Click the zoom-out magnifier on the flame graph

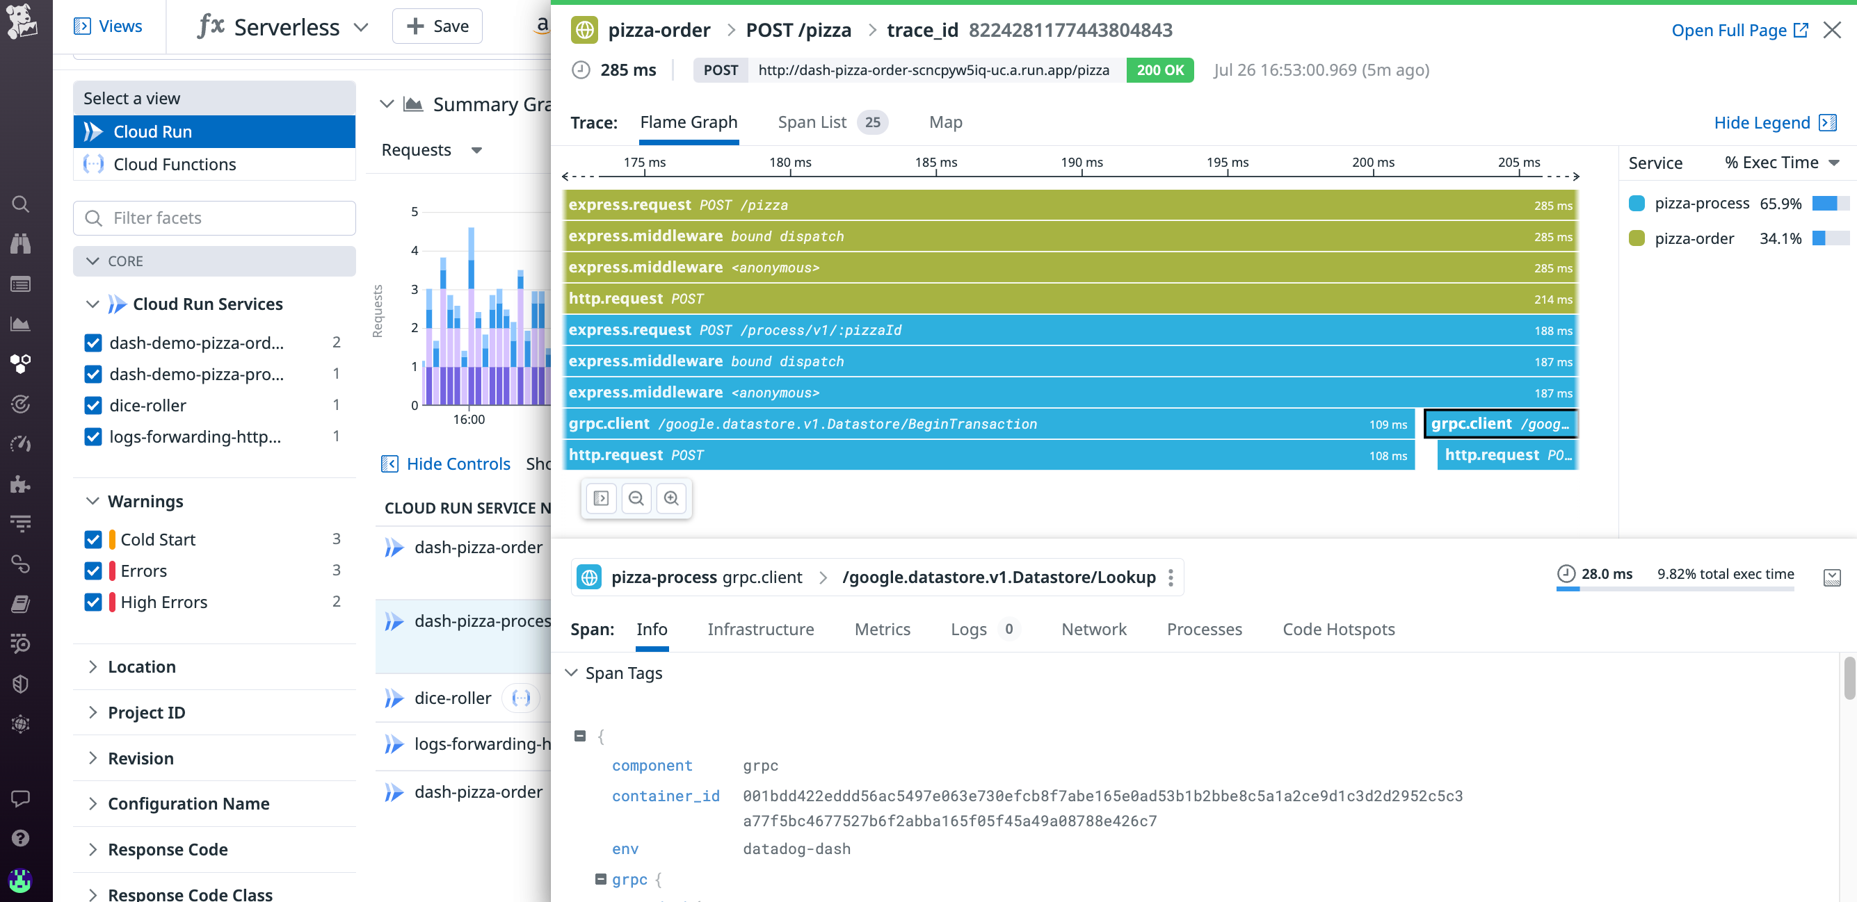pos(636,498)
